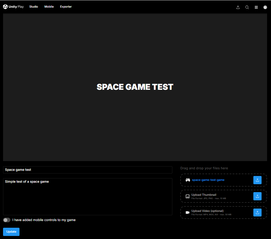Image resolution: width=271 pixels, height=239 pixels.
Task: Open the space-game-test-game link
Action: pyautogui.click(x=208, y=180)
